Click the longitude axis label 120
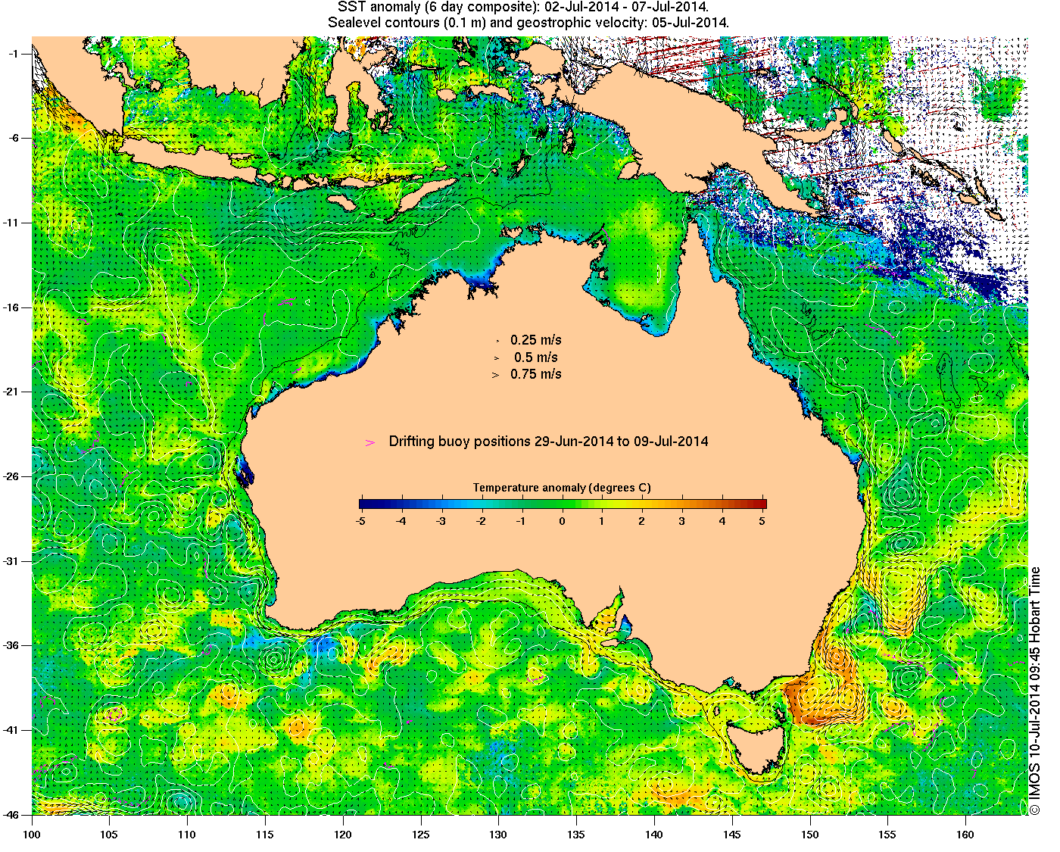 [x=343, y=835]
